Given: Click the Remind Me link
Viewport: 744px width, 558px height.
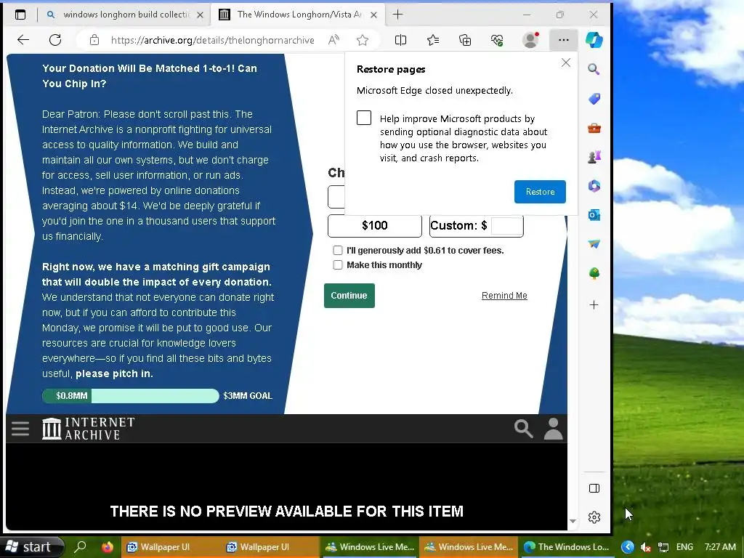Looking at the screenshot, I should tap(504, 296).
